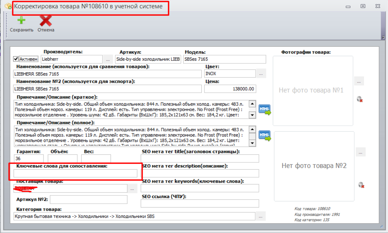Click the SEO ссылка (ЧПУ) field

(x=200, y=203)
